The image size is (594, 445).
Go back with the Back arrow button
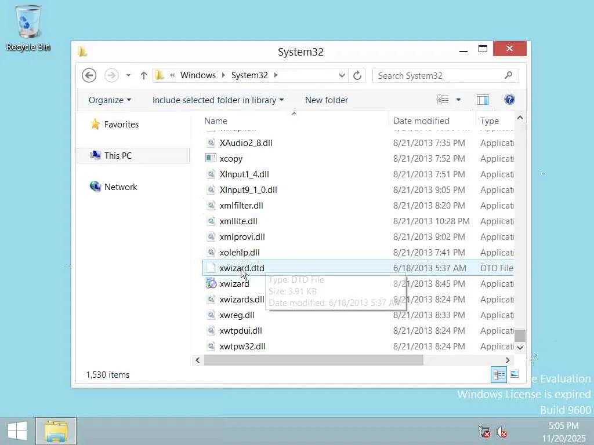pyautogui.click(x=89, y=75)
